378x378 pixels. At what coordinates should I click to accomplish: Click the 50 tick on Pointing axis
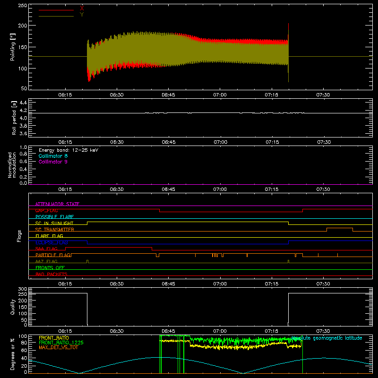pyautogui.click(x=24, y=88)
